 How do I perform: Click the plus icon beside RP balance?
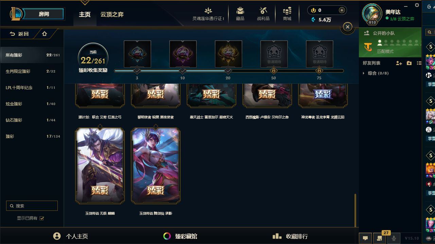342,10
